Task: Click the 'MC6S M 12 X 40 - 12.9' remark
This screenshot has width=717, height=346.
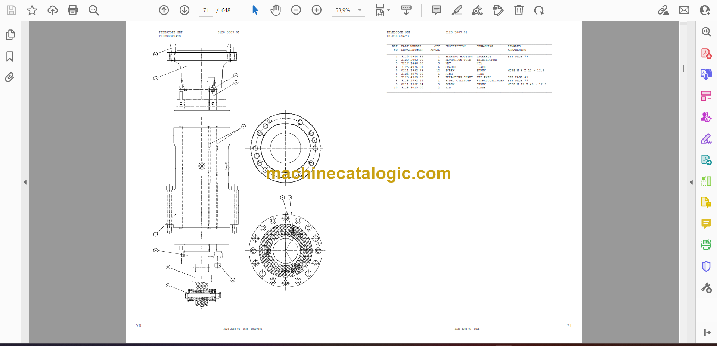Action: (527, 84)
